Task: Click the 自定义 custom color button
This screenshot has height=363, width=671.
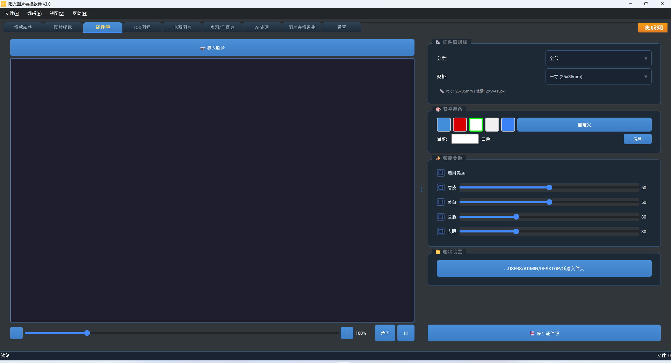Action: click(584, 125)
